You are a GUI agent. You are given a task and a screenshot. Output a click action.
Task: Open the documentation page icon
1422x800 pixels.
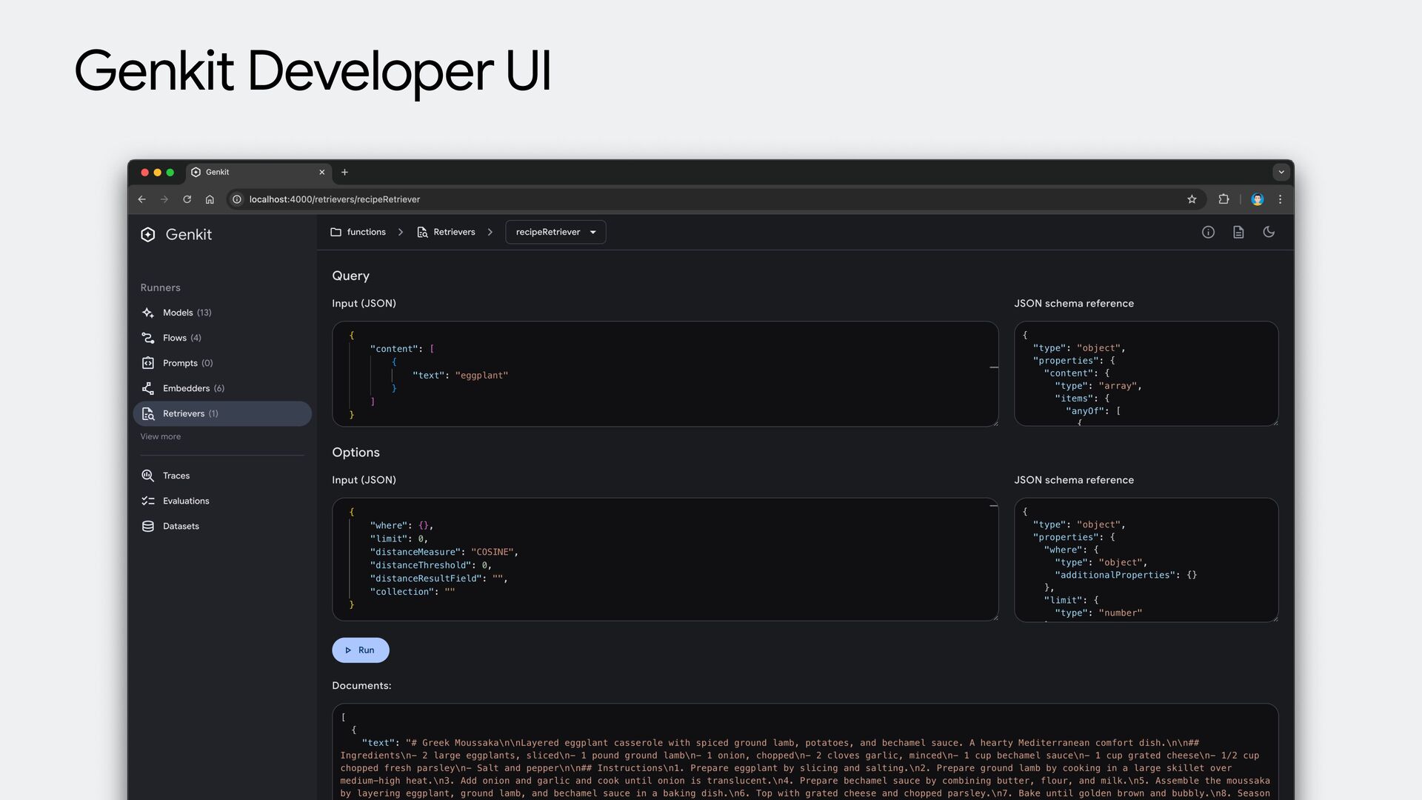coord(1238,232)
